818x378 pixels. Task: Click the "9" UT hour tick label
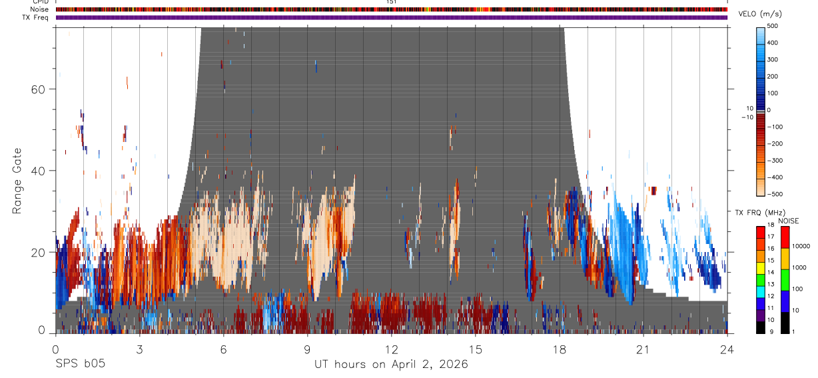[307, 349]
